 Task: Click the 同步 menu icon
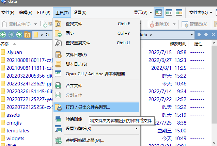point(58,33)
